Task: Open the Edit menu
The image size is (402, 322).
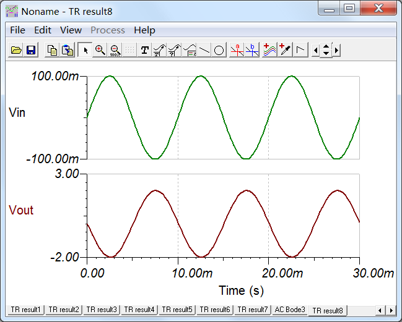Action: 43,30
